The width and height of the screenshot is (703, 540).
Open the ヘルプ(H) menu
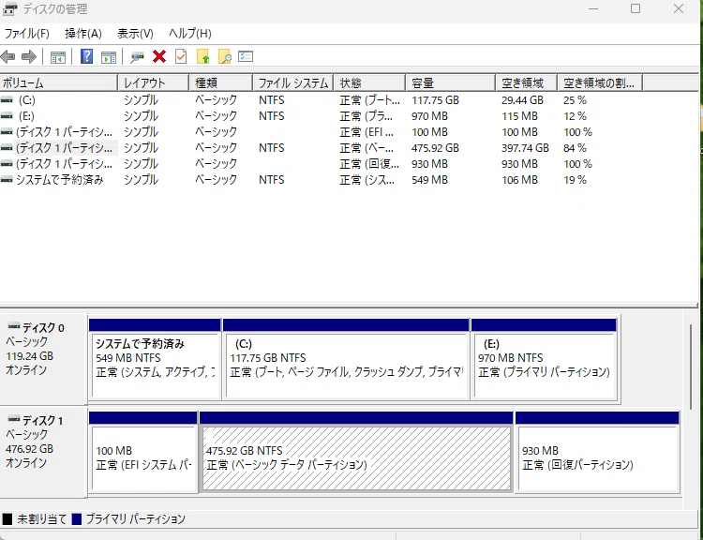pyautogui.click(x=190, y=34)
